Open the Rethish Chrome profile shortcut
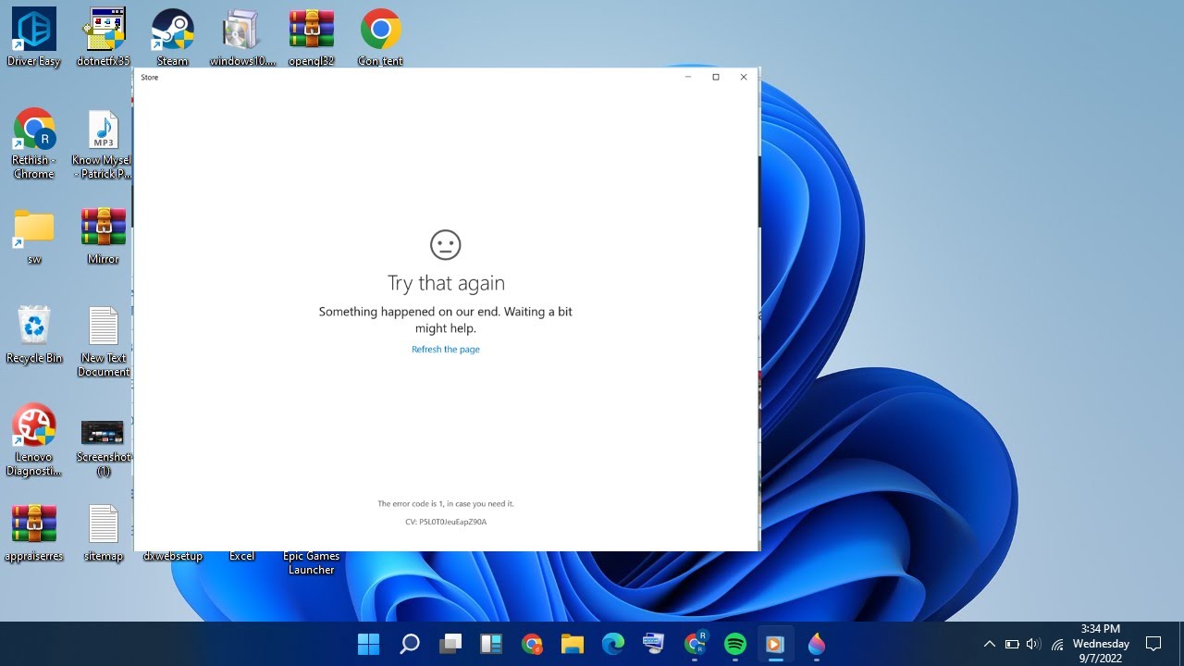 click(34, 143)
